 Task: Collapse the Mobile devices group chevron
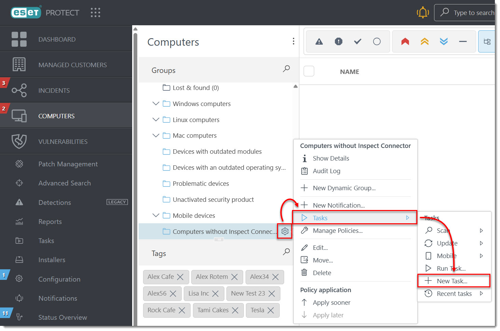tap(156, 215)
